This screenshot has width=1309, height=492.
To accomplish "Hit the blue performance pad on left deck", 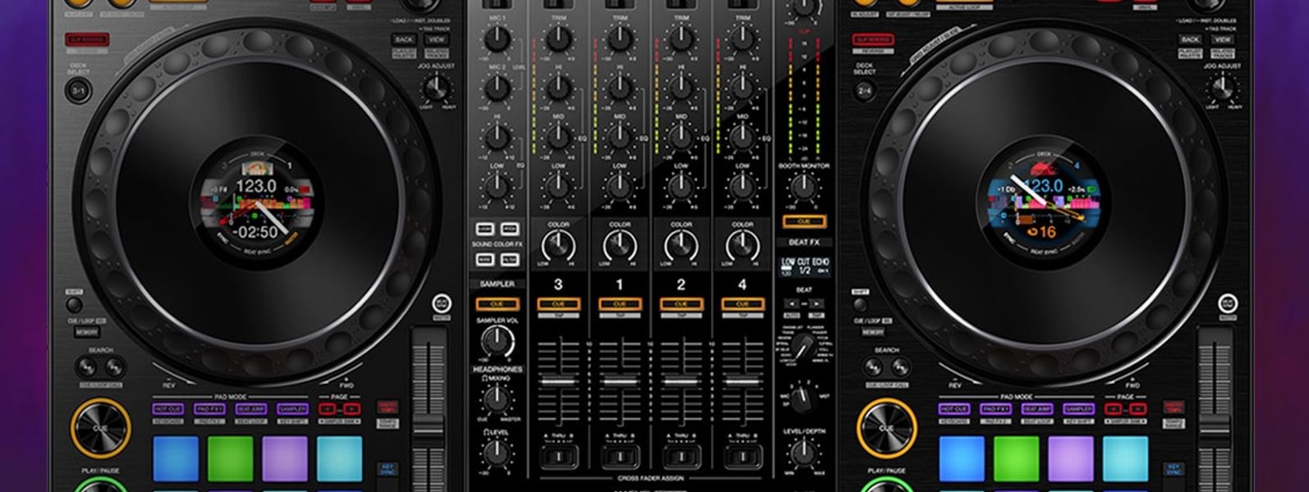I will [176, 458].
